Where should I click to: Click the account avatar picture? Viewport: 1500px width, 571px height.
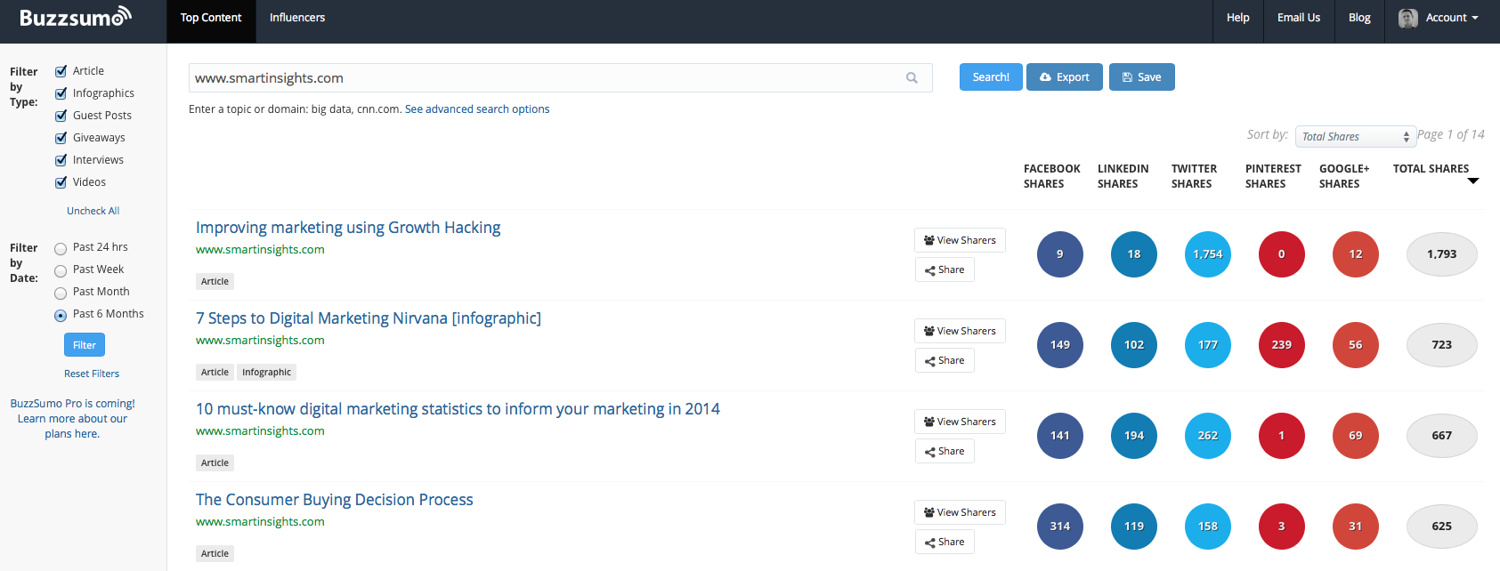(x=1408, y=18)
